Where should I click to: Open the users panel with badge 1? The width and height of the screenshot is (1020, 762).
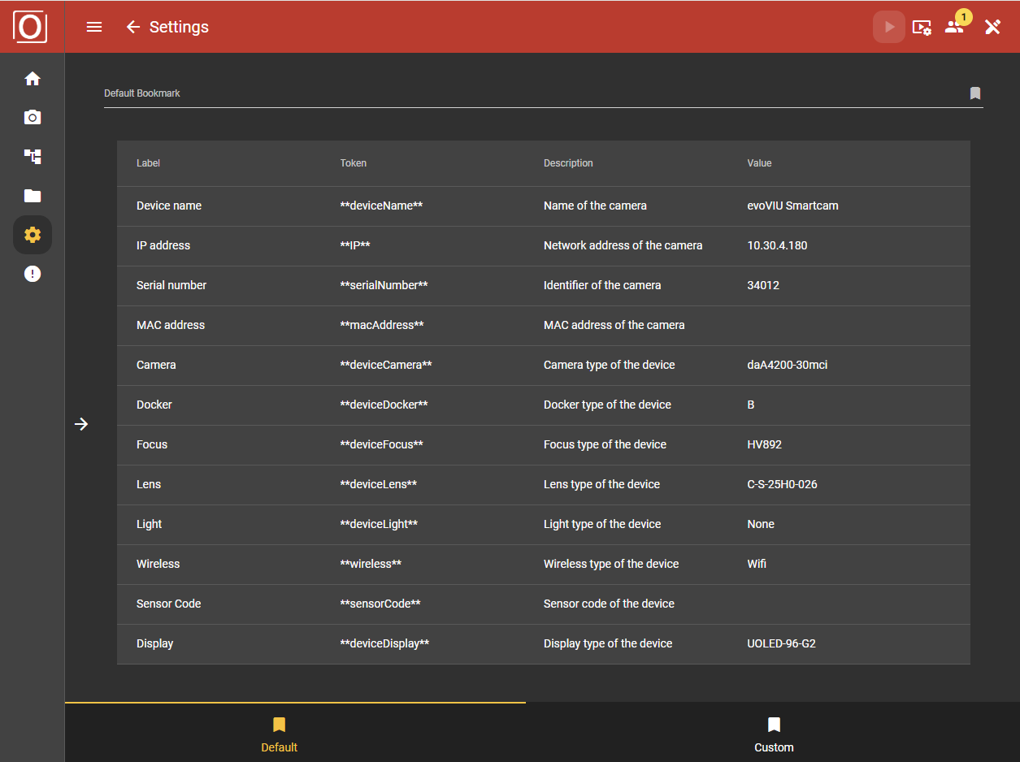954,27
